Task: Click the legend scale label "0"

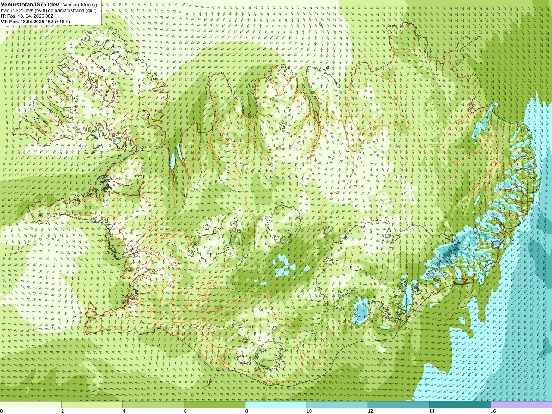Action: point(2,411)
